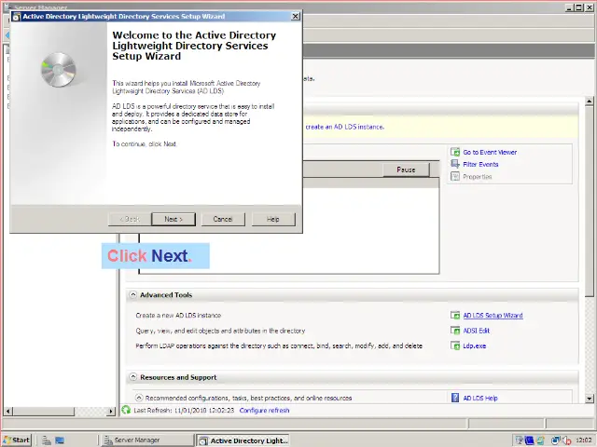Screen dimensions: 597x447
Task: Open Help in the Setup Wizard dialog
Action: (x=273, y=219)
